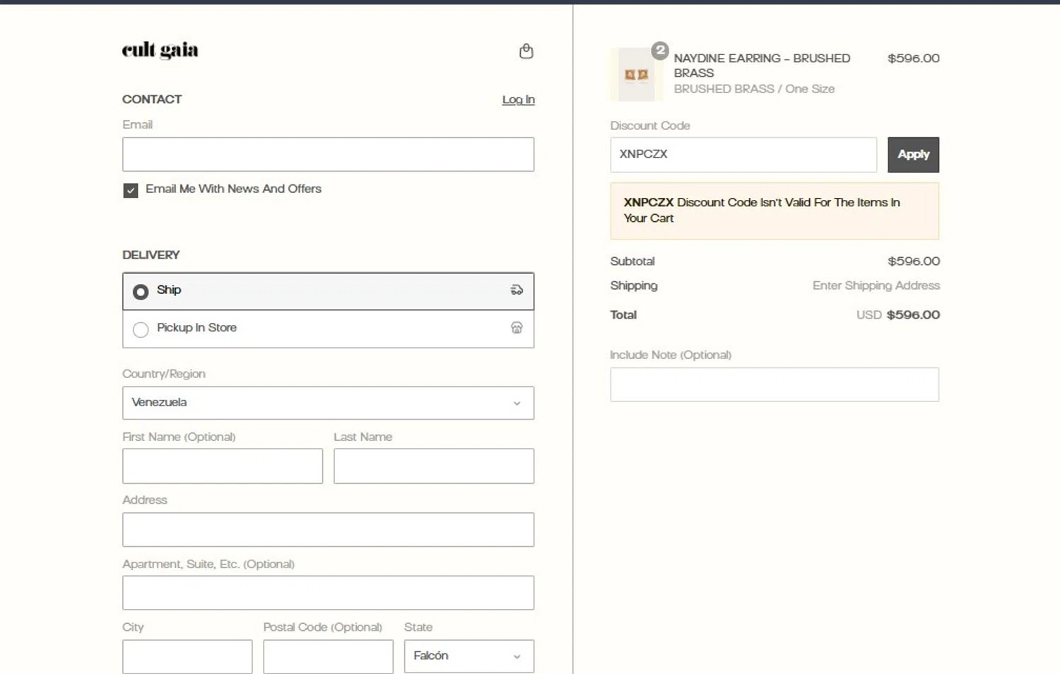
Task: Open the Naydine Earring product thumbnail
Action: (637, 75)
